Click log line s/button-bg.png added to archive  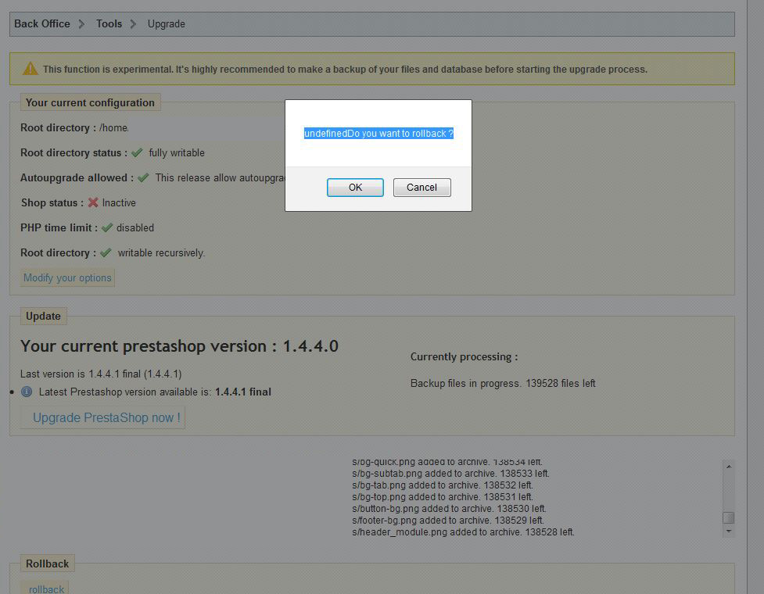pos(449,509)
